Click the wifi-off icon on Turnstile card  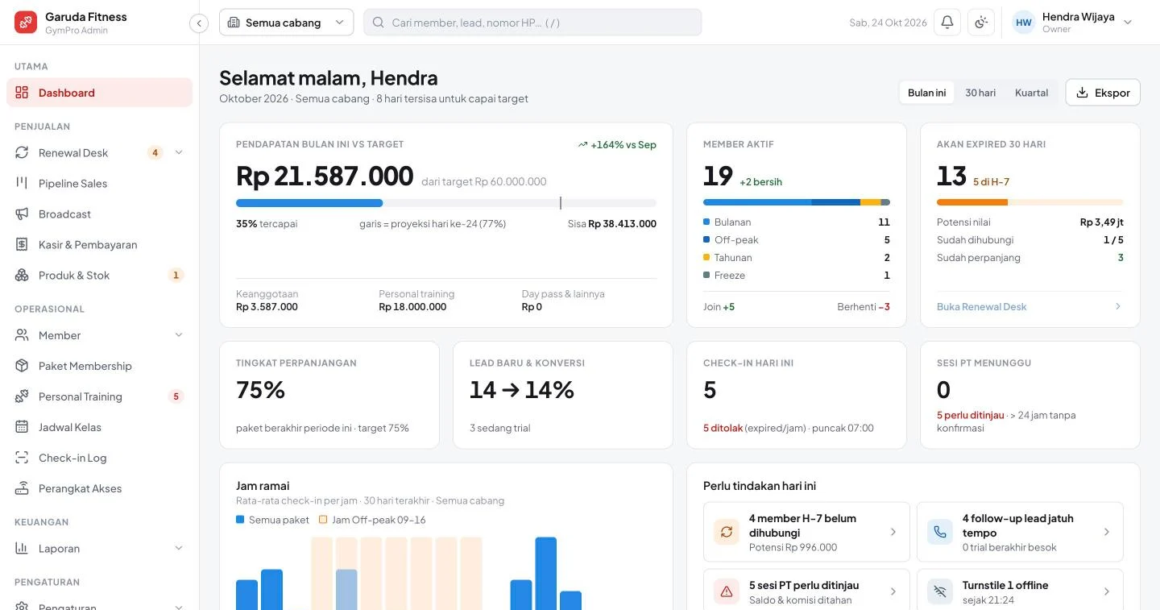[x=940, y=592]
